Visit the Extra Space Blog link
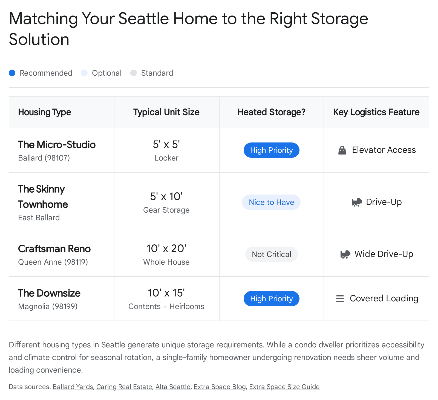The image size is (438, 400). point(220,387)
